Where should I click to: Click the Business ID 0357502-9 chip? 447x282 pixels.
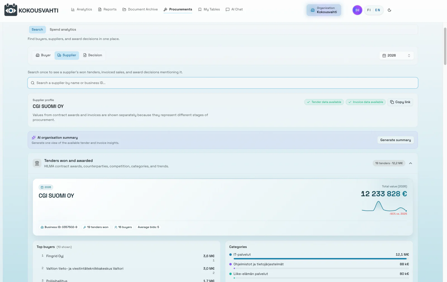(x=59, y=227)
